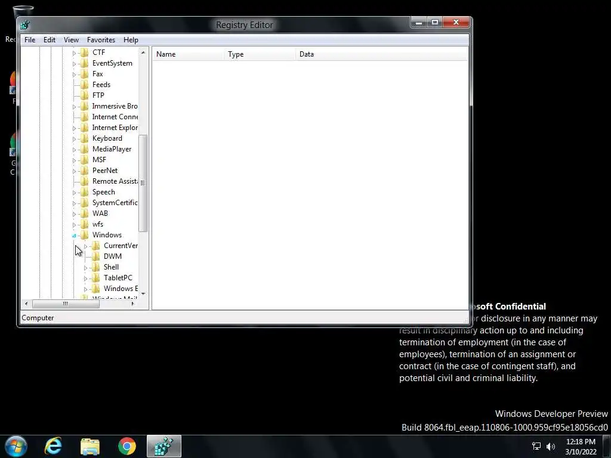
Task: Launch Google Chrome from taskbar
Action: click(x=127, y=446)
